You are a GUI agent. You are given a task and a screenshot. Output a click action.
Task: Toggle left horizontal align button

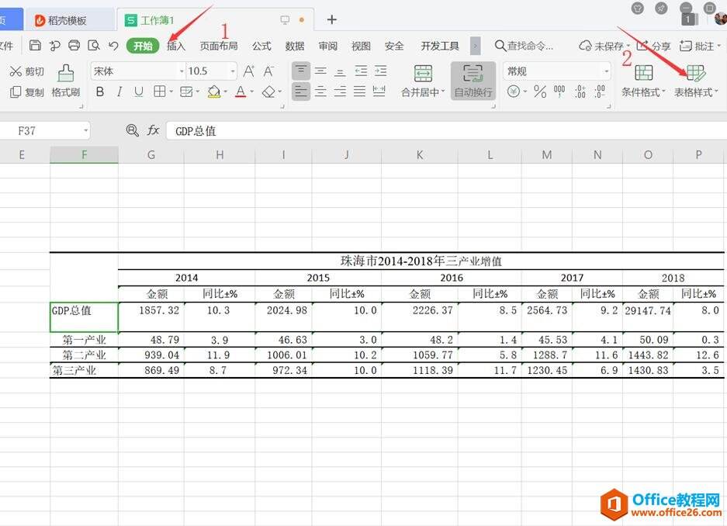tap(301, 92)
